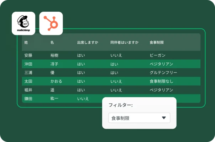This screenshot has width=215, height=142.
Task: Select the 太田 surname cell
Action: [x=28, y=81]
